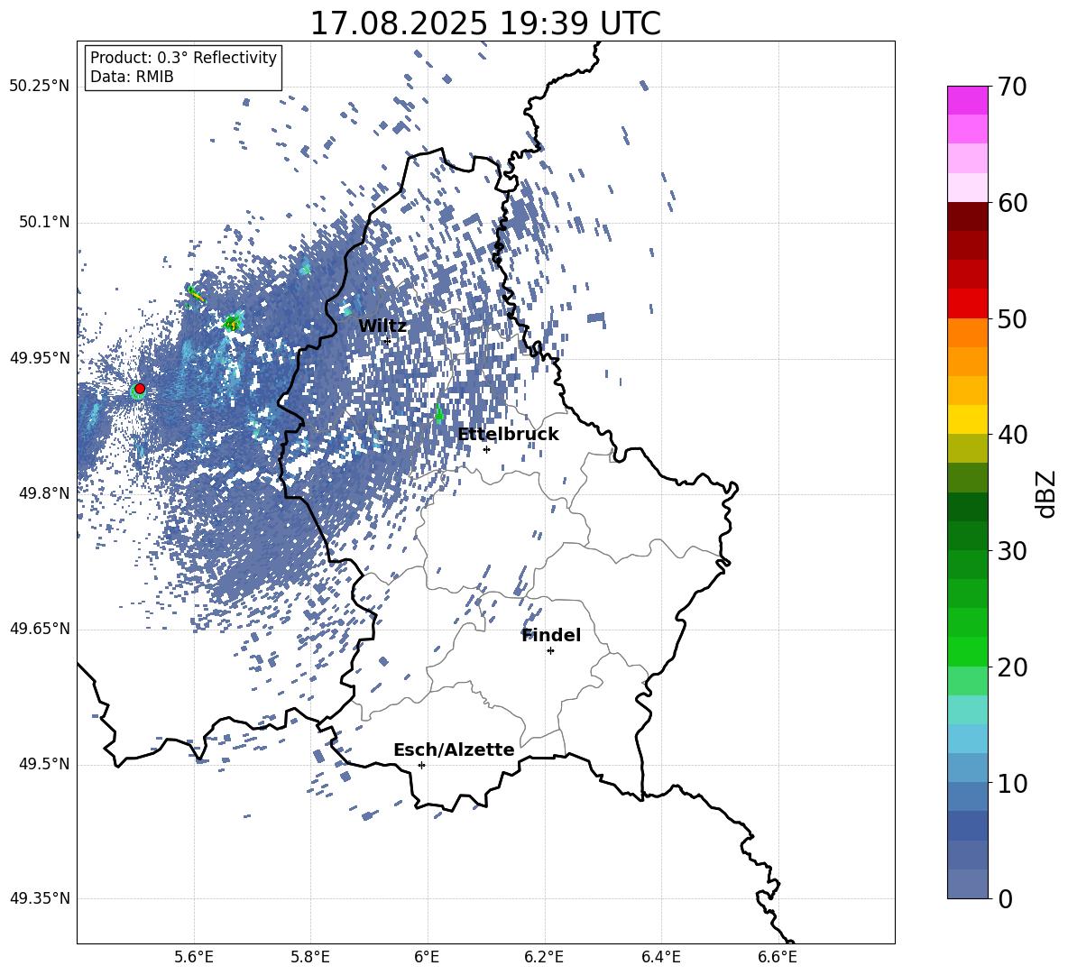Click the Findel city label
The height and width of the screenshot is (975, 1068).
(551, 636)
